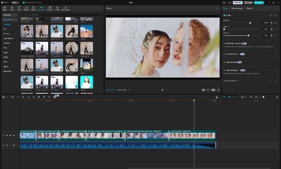Image resolution: width=281 pixels, height=169 pixels.
Task: Adjust the Fade in slider
Action: pos(224,29)
